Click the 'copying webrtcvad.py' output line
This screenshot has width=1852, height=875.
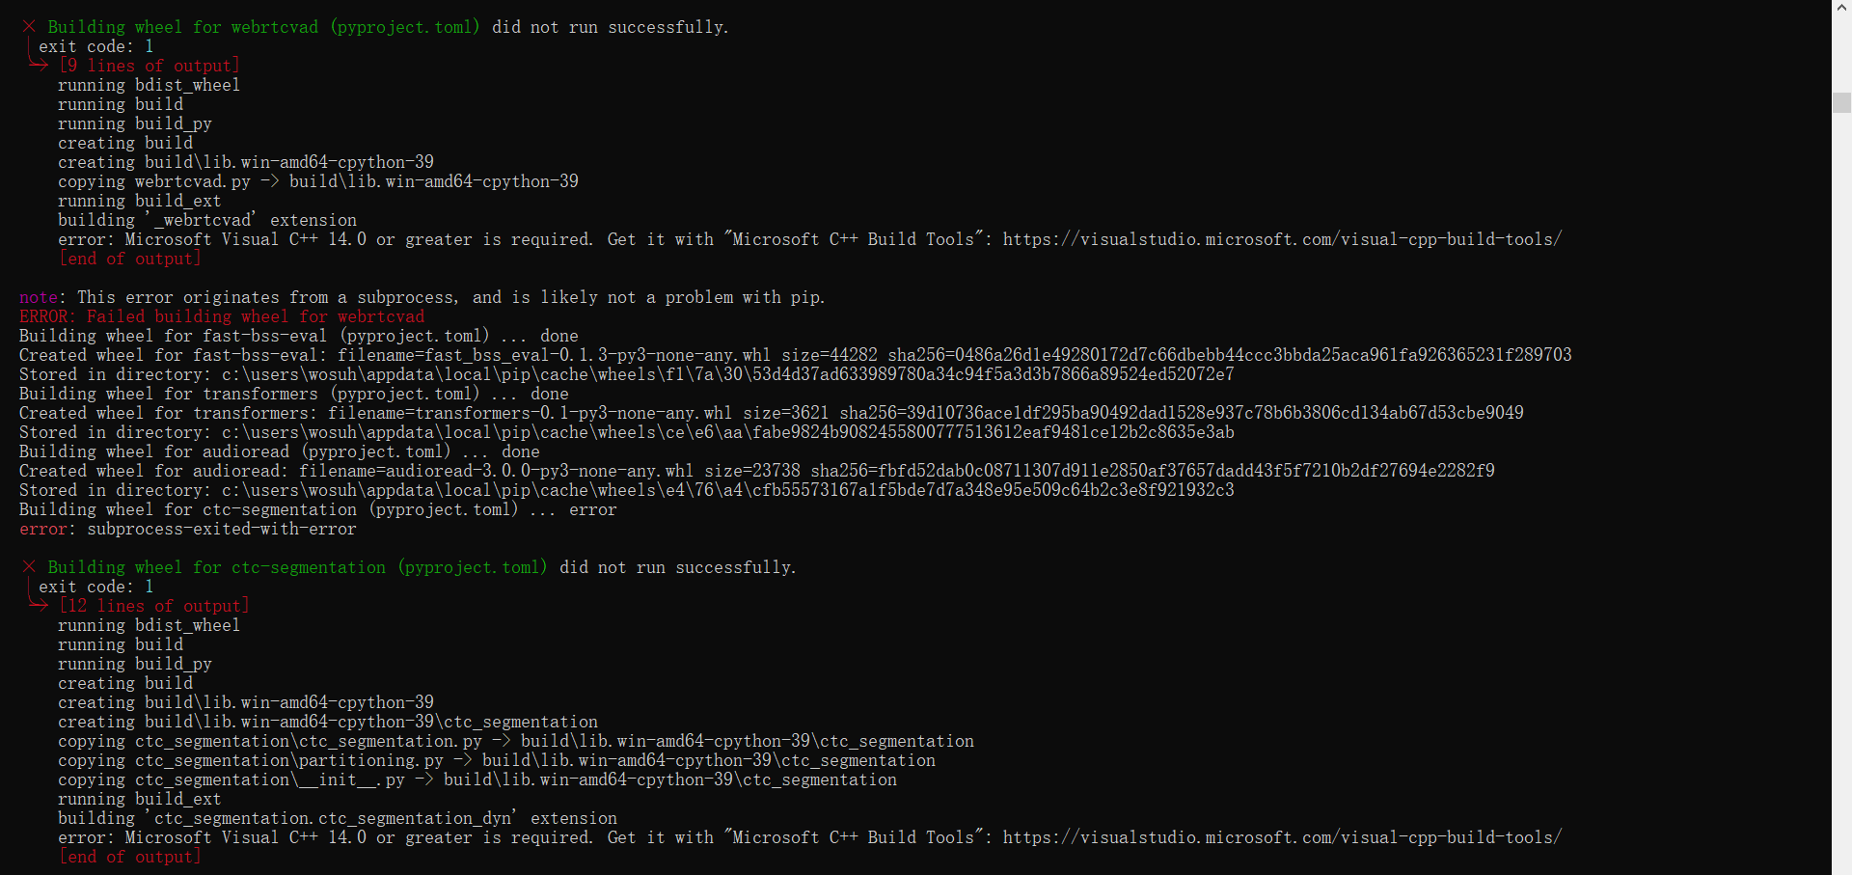click(318, 181)
